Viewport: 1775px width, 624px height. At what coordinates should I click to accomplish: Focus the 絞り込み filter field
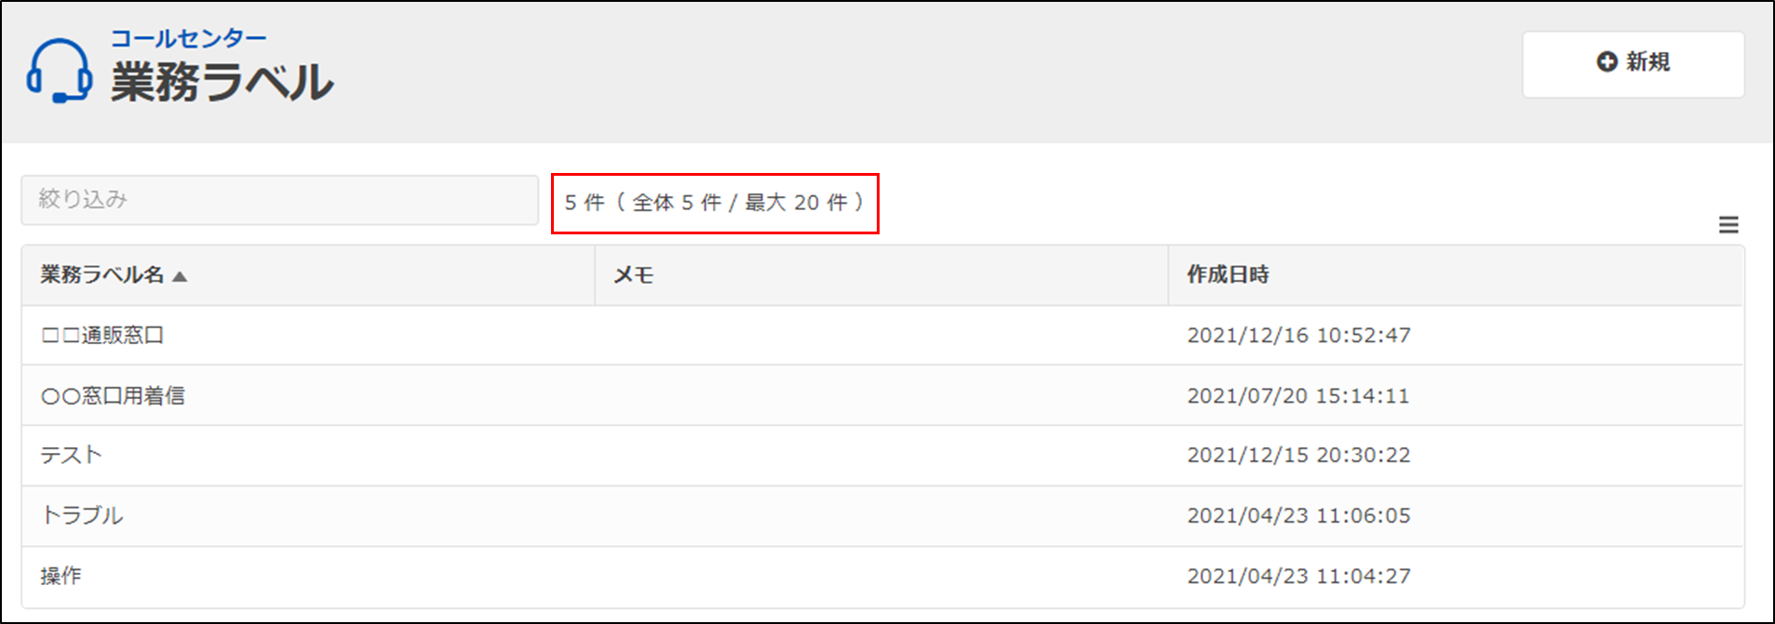(x=280, y=200)
